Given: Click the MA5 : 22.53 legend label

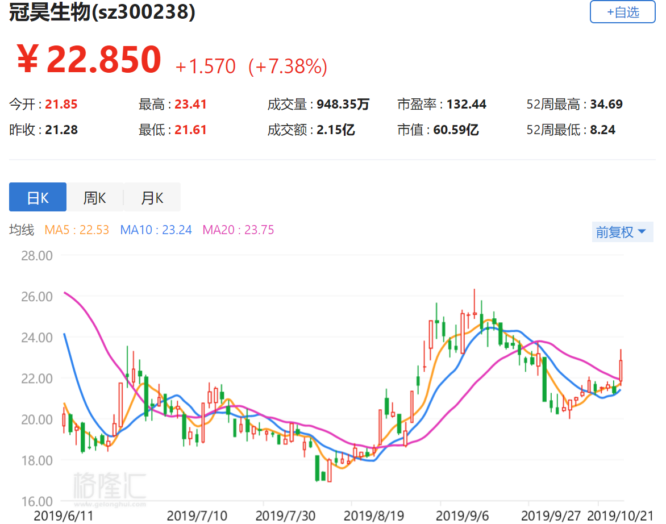Looking at the screenshot, I should (77, 230).
